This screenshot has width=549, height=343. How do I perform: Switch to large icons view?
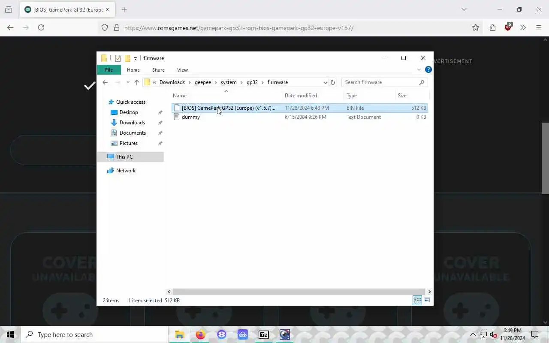427,300
